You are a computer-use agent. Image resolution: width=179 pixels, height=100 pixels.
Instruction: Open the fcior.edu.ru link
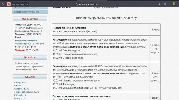(20, 95)
